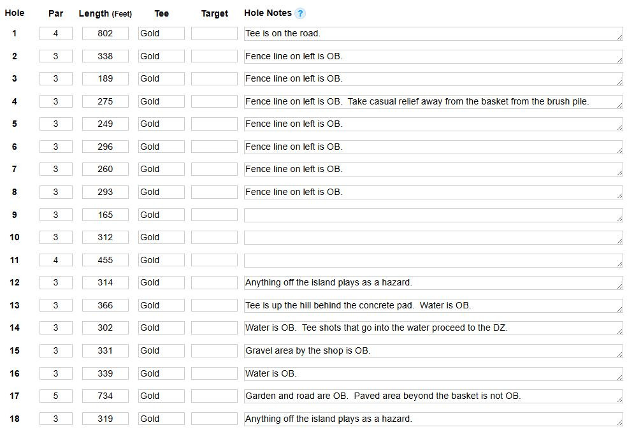The width and height of the screenshot is (627, 432).
Task: Edit hole 4 notes about brush pile relief
Action: pos(433,101)
